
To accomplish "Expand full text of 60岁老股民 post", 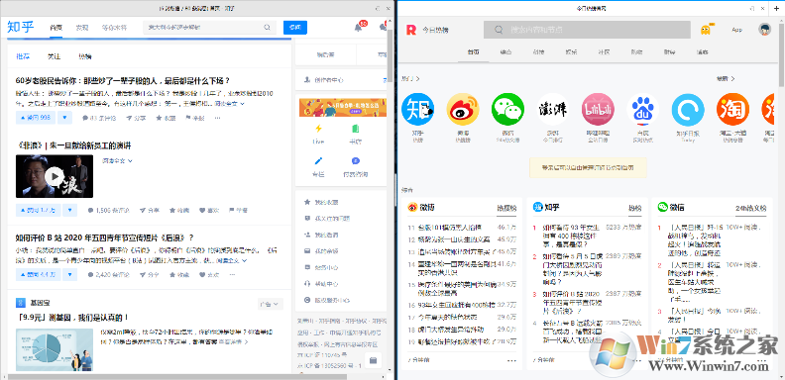I will [x=230, y=104].
